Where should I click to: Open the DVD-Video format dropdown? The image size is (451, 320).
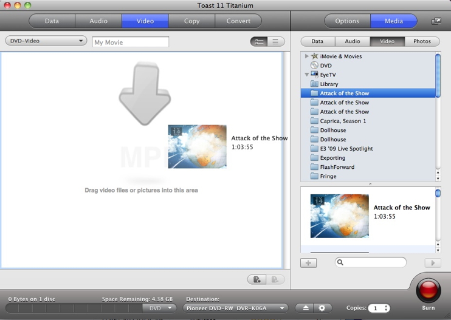coord(46,41)
